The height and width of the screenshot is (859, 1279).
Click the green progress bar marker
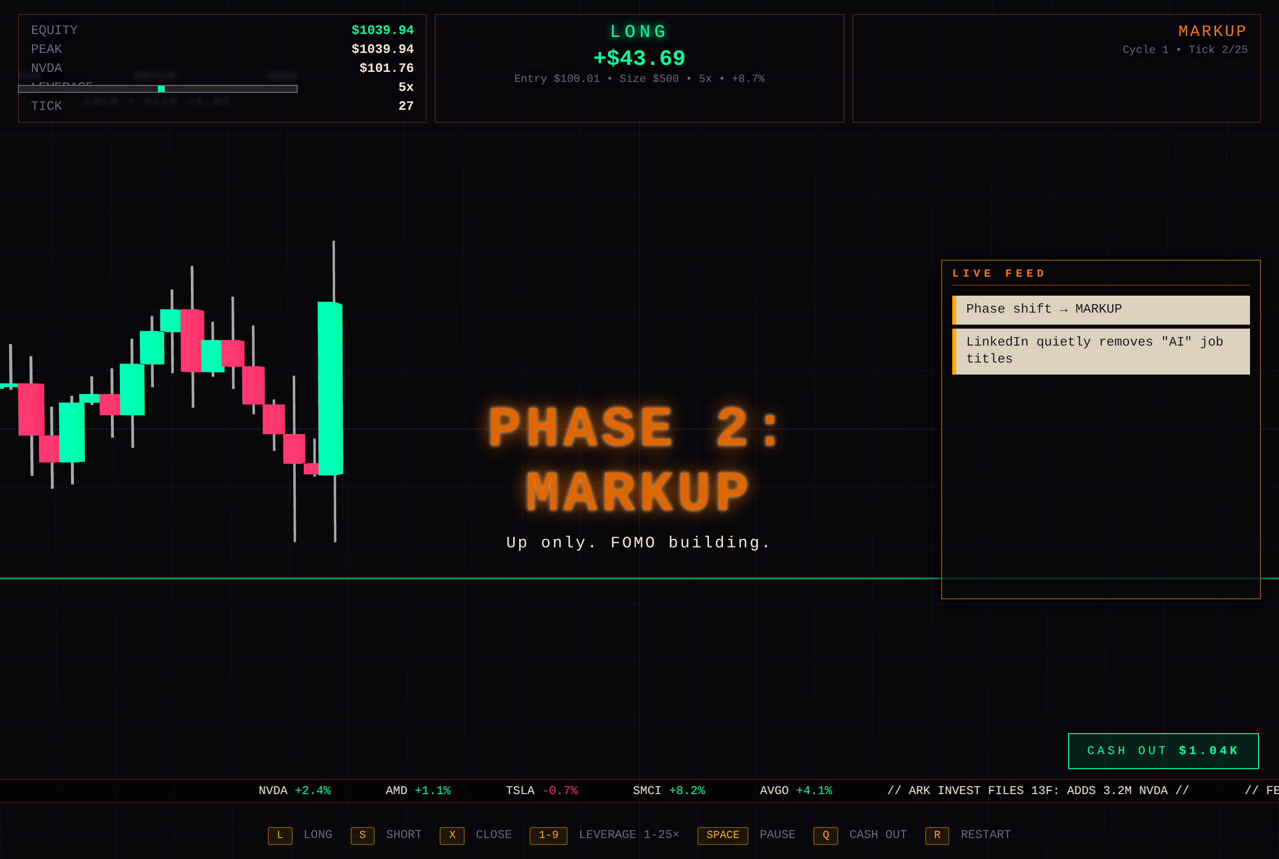pos(161,89)
